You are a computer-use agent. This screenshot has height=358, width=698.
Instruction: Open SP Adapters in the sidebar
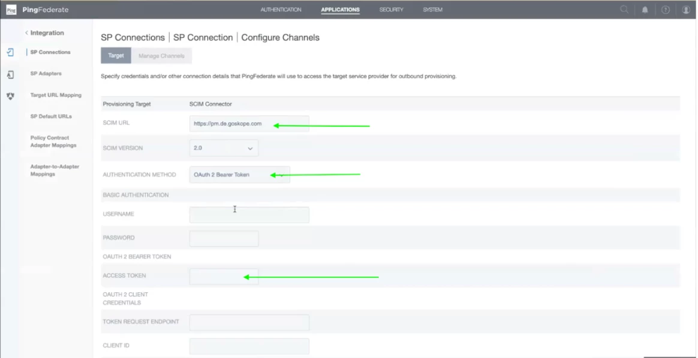click(x=46, y=74)
